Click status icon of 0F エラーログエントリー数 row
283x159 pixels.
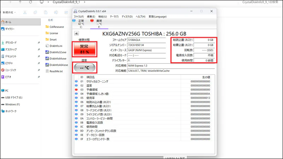coord(76,139)
